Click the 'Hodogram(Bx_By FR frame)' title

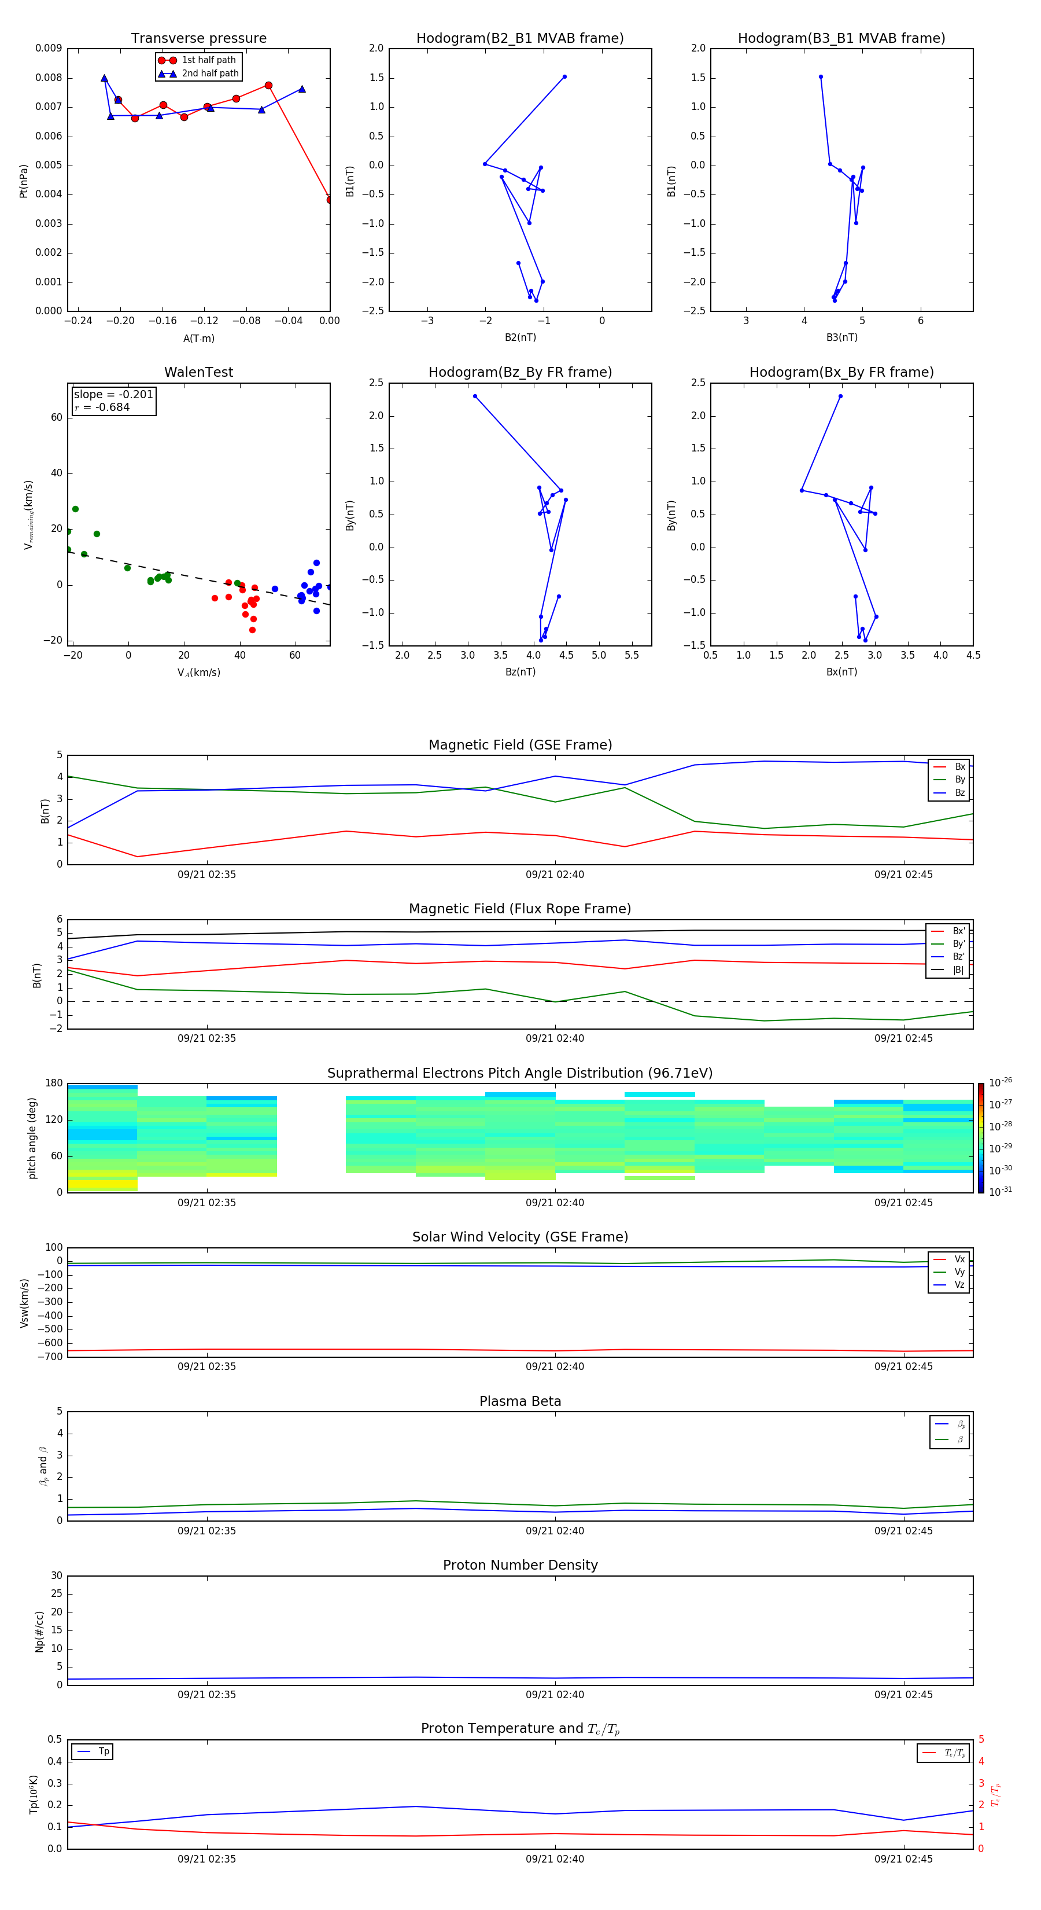[841, 372]
